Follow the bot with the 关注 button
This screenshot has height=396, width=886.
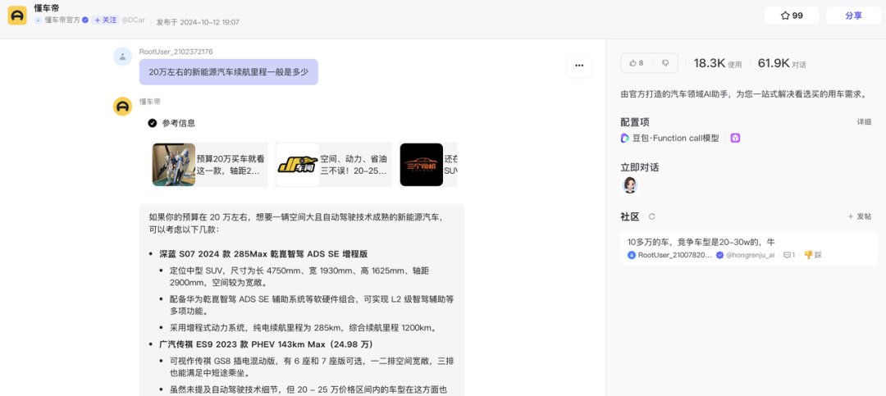[106, 20]
